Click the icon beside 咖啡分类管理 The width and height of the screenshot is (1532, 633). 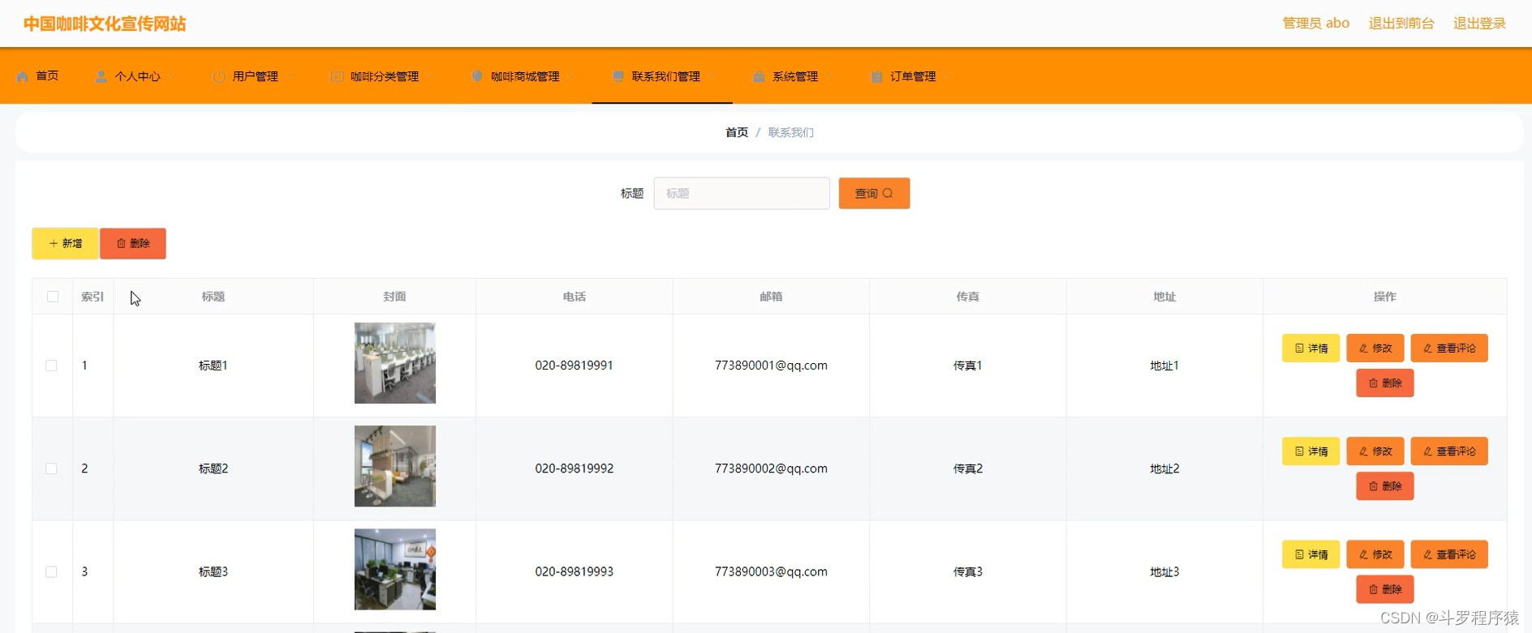coord(336,76)
